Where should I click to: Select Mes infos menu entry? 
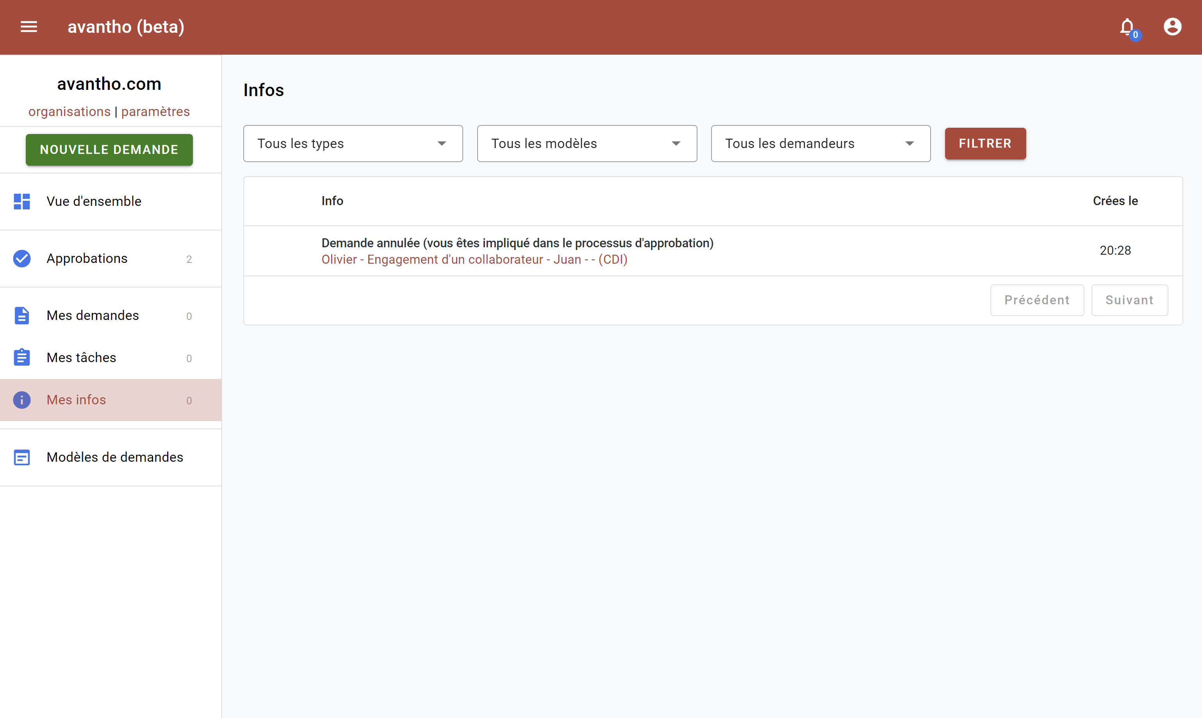[111, 400]
